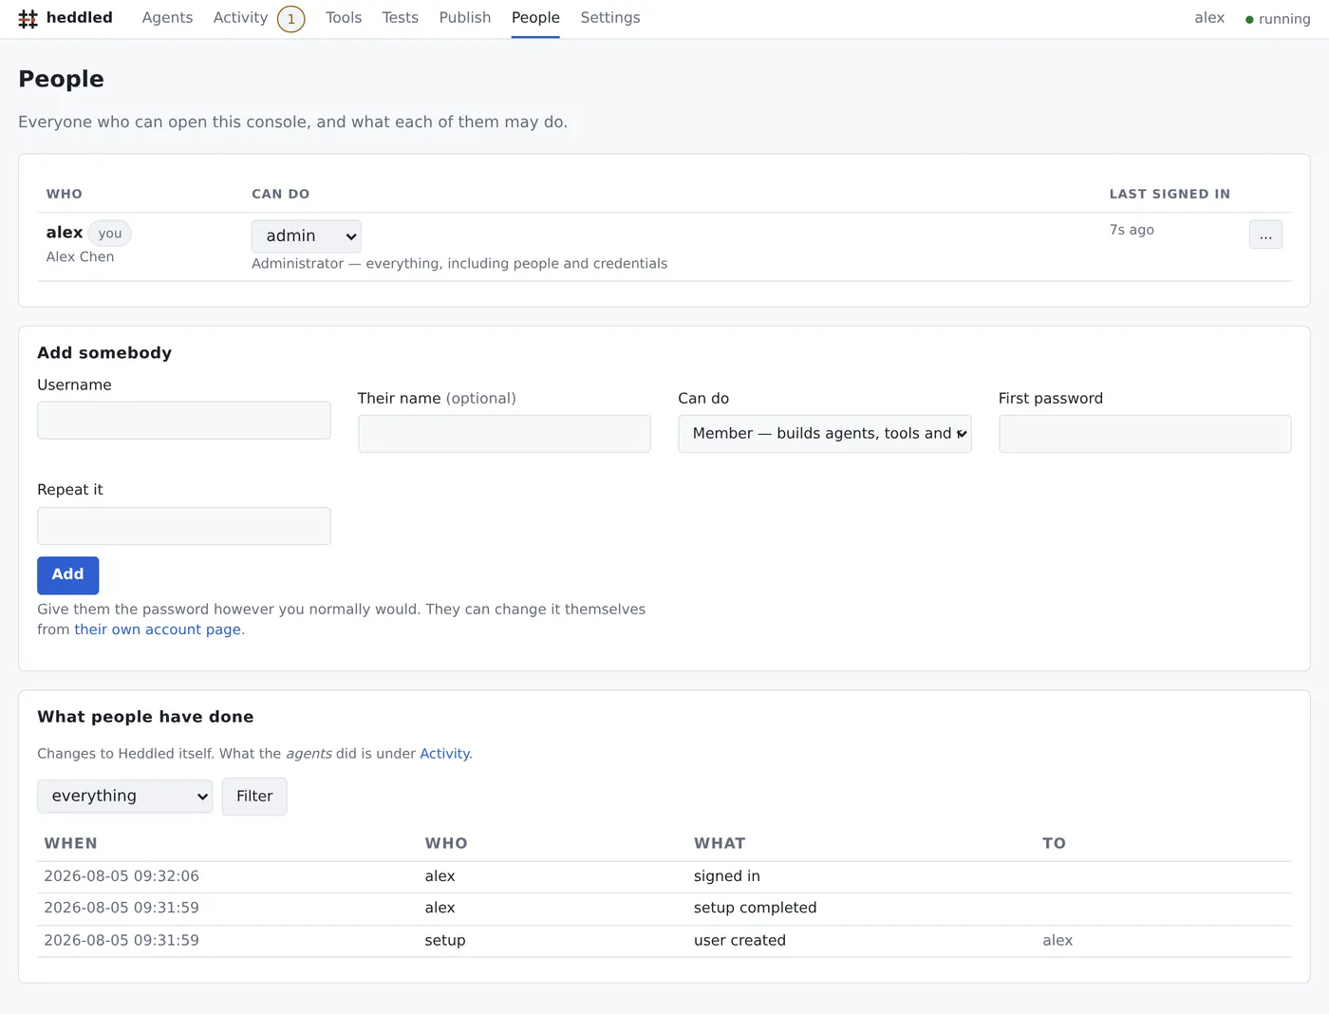
Task: Click the 7s ago last signed in value
Action: 1132,230
